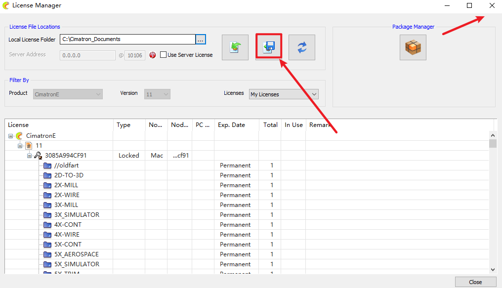The height and width of the screenshot is (288, 502).
Task: Enable the Use Server License checkbox
Action: [163, 55]
